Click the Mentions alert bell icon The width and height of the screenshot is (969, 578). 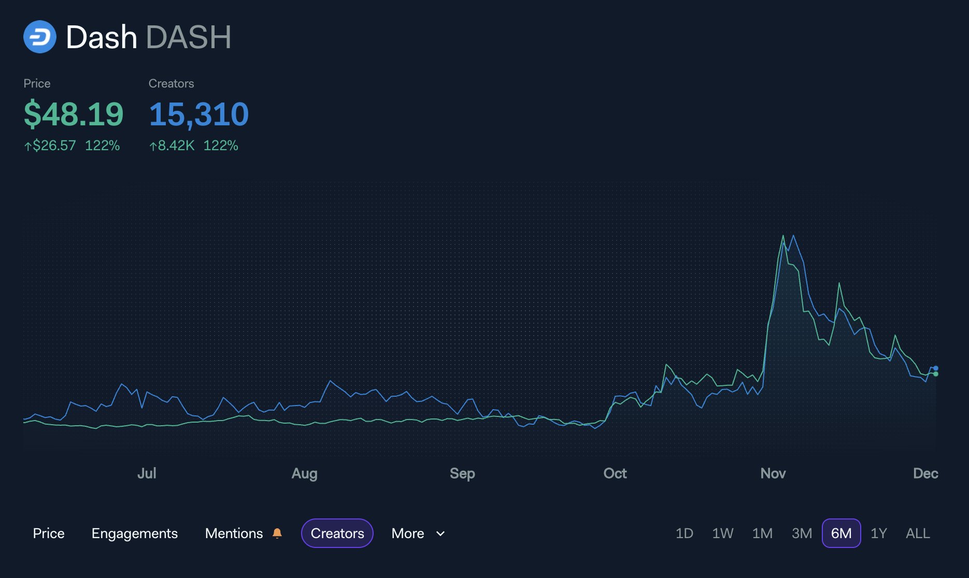tap(277, 533)
